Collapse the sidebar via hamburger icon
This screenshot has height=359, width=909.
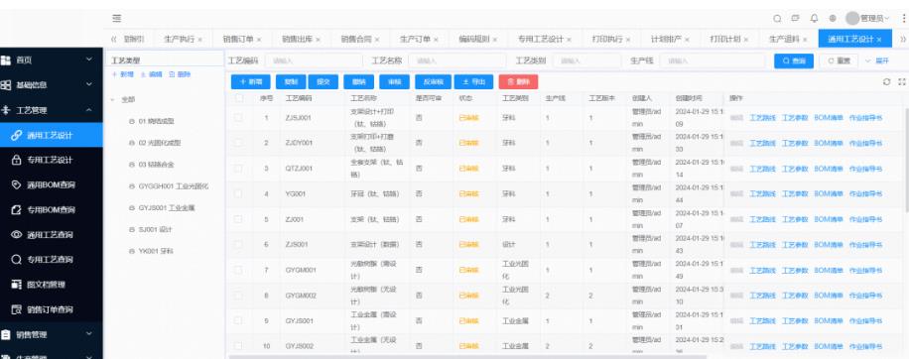click(x=116, y=19)
